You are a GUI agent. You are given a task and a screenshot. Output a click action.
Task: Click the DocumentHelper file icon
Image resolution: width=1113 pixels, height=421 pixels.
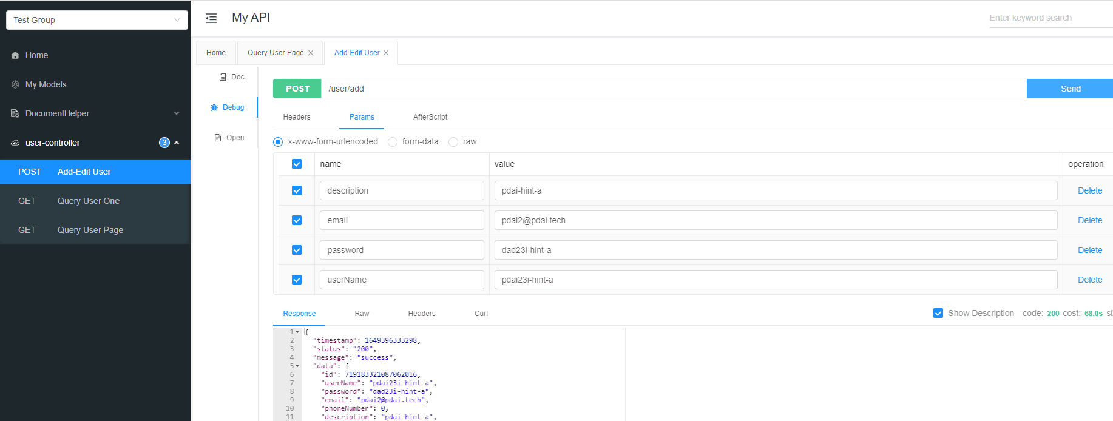(15, 113)
